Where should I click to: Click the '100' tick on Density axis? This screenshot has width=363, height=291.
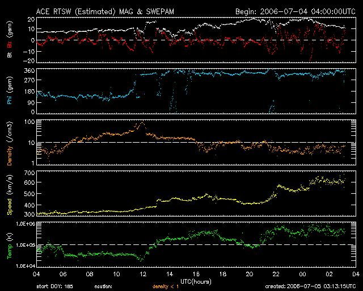(29, 122)
